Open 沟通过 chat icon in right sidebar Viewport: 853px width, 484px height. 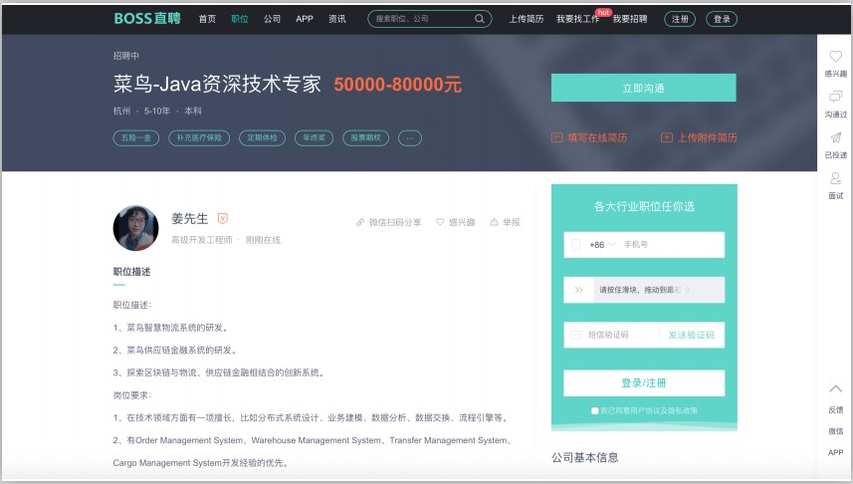point(836,97)
